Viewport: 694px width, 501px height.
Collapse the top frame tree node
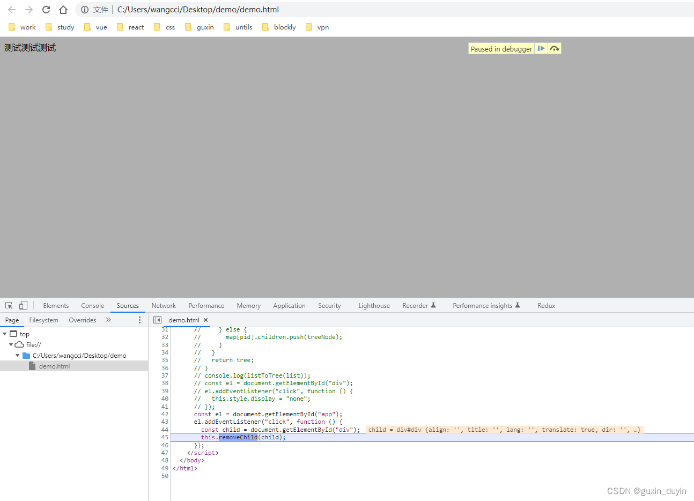pyautogui.click(x=5, y=334)
